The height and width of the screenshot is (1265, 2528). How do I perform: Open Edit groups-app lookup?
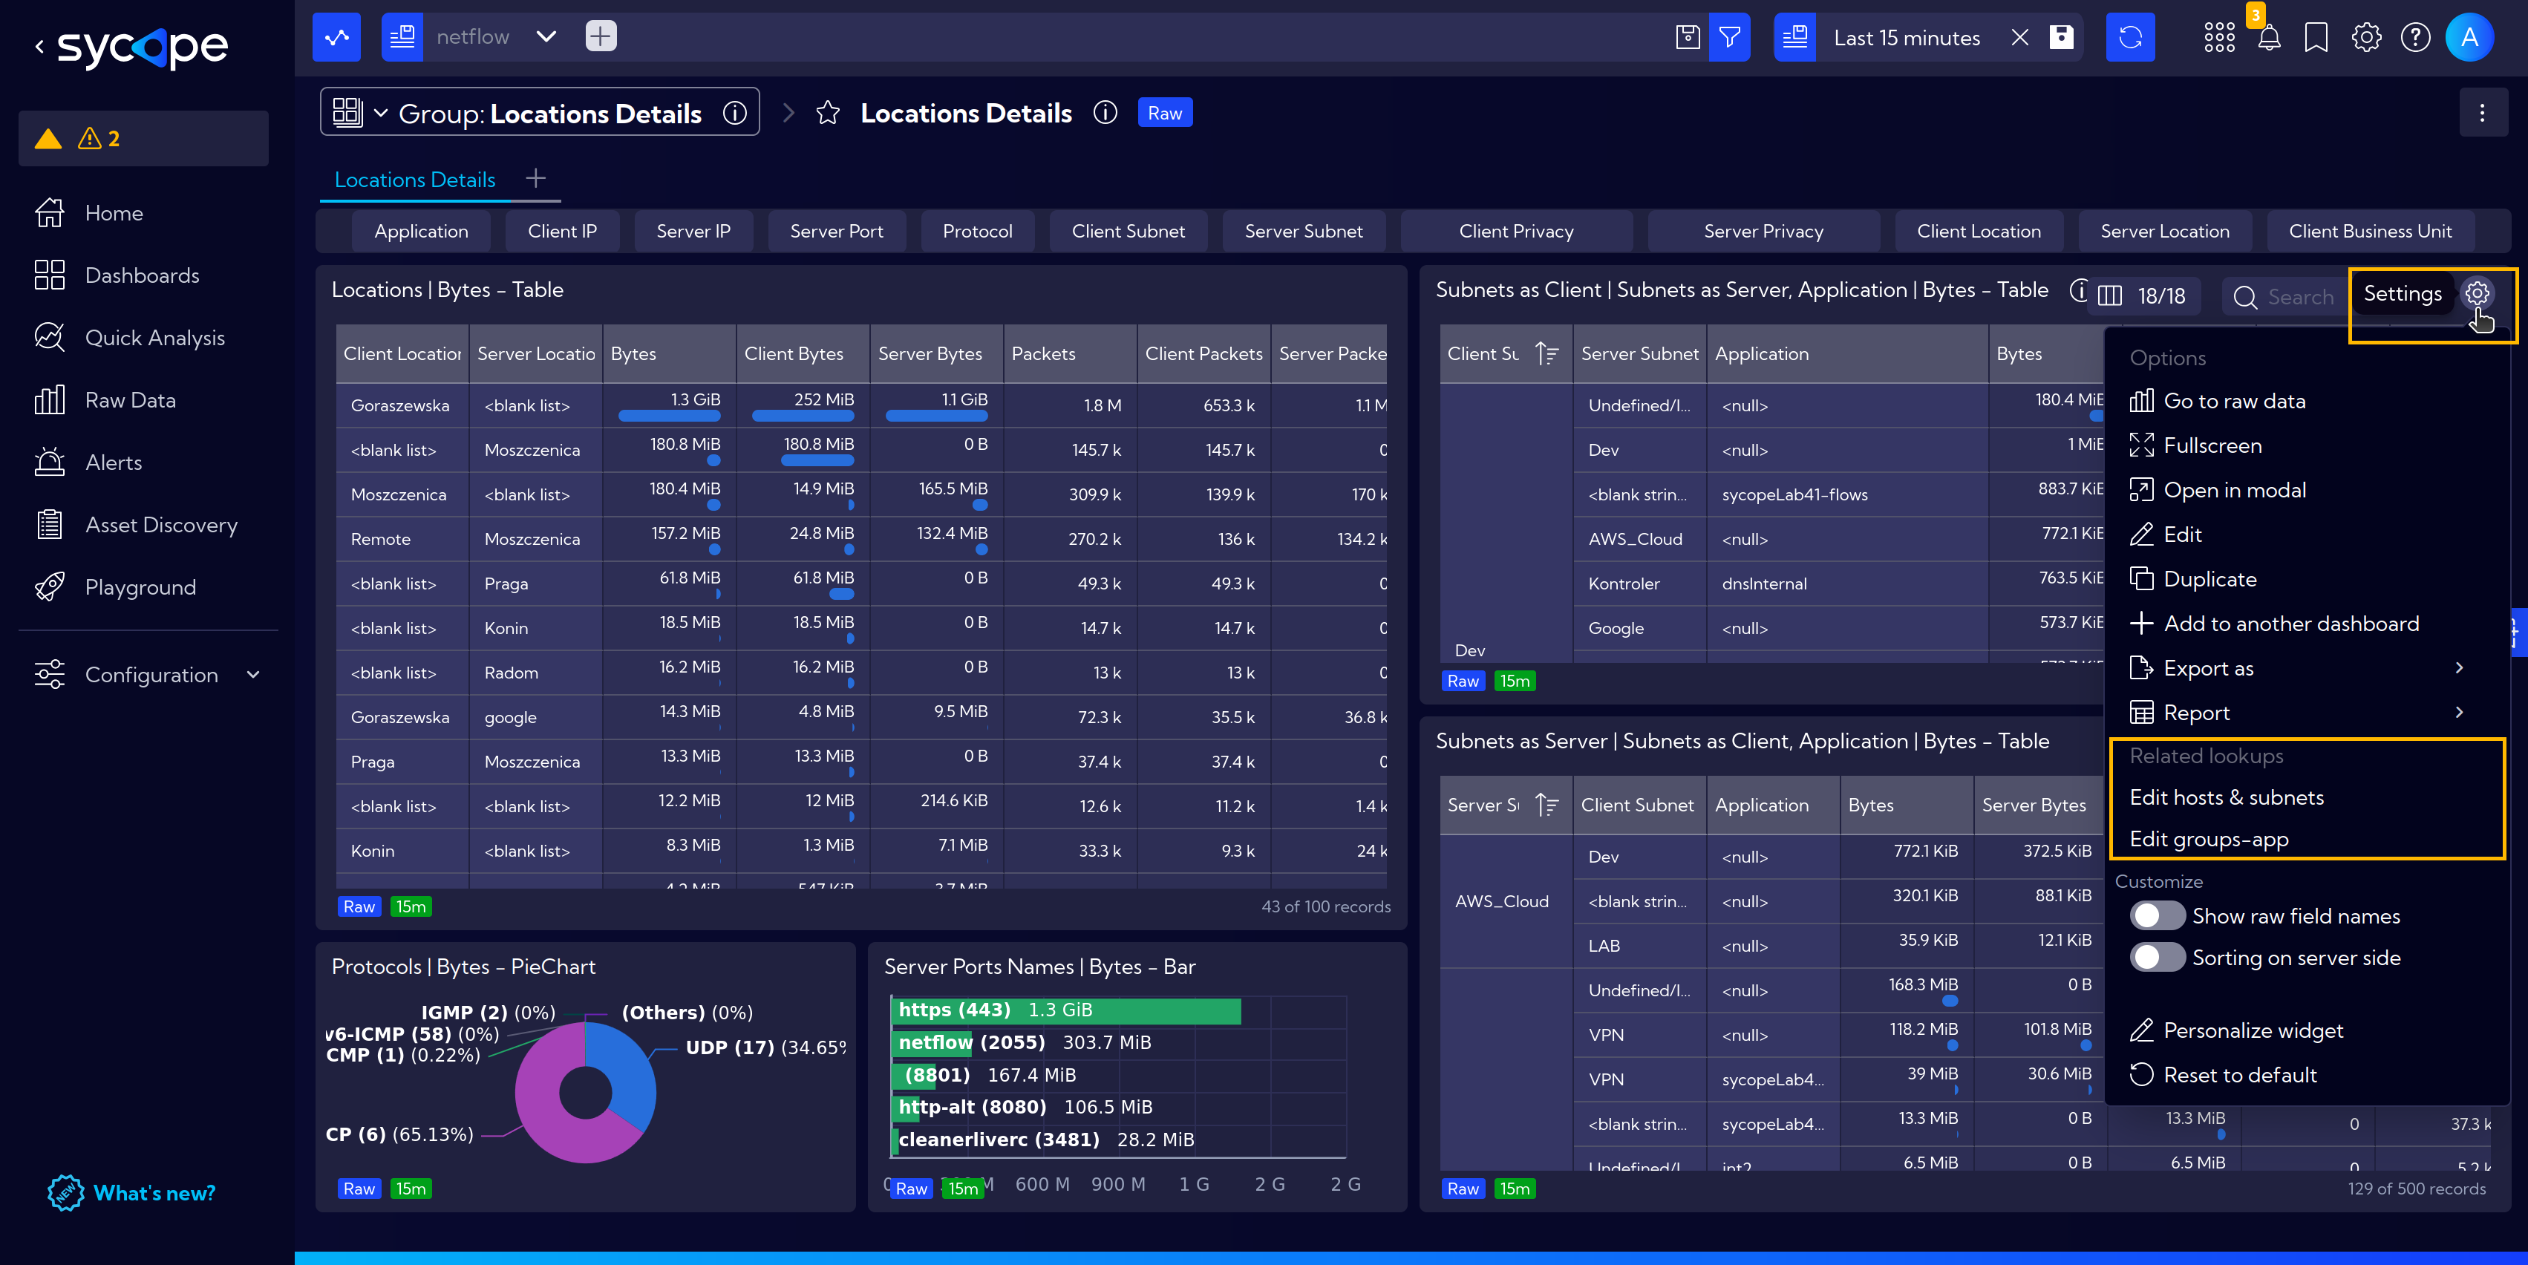coord(2209,839)
